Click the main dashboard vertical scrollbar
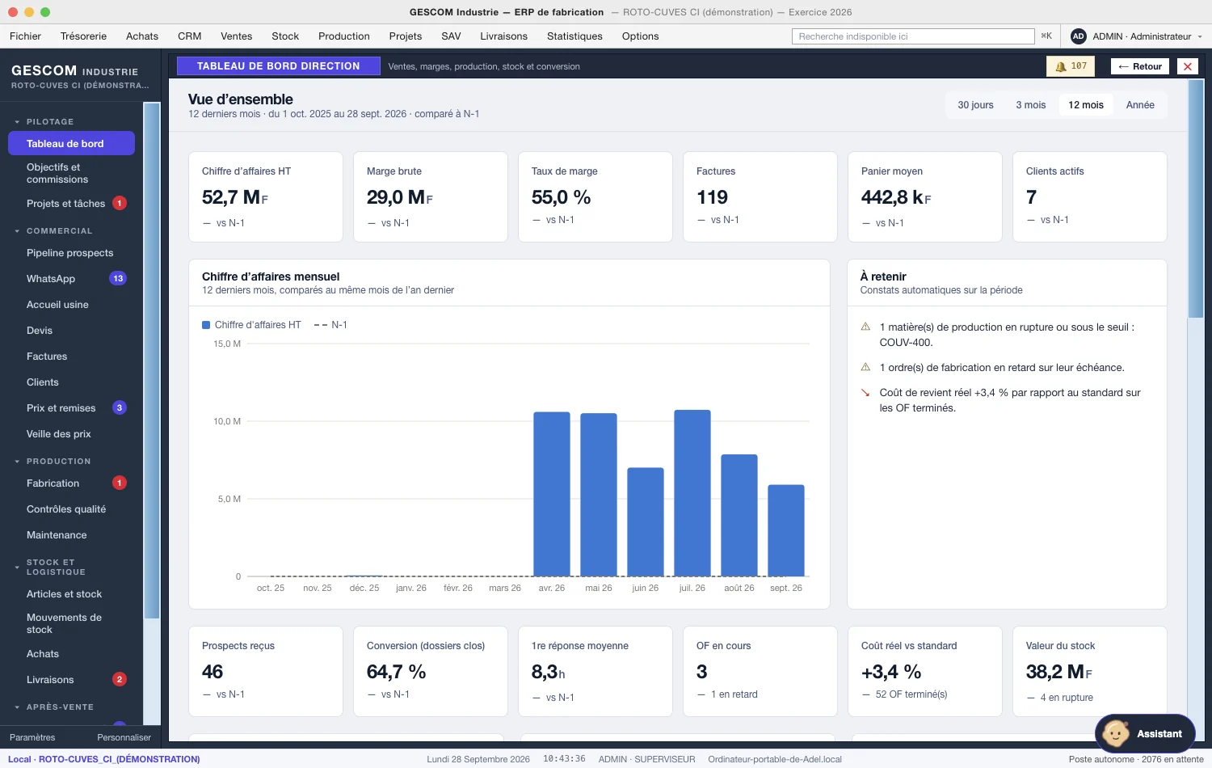 click(x=1196, y=199)
